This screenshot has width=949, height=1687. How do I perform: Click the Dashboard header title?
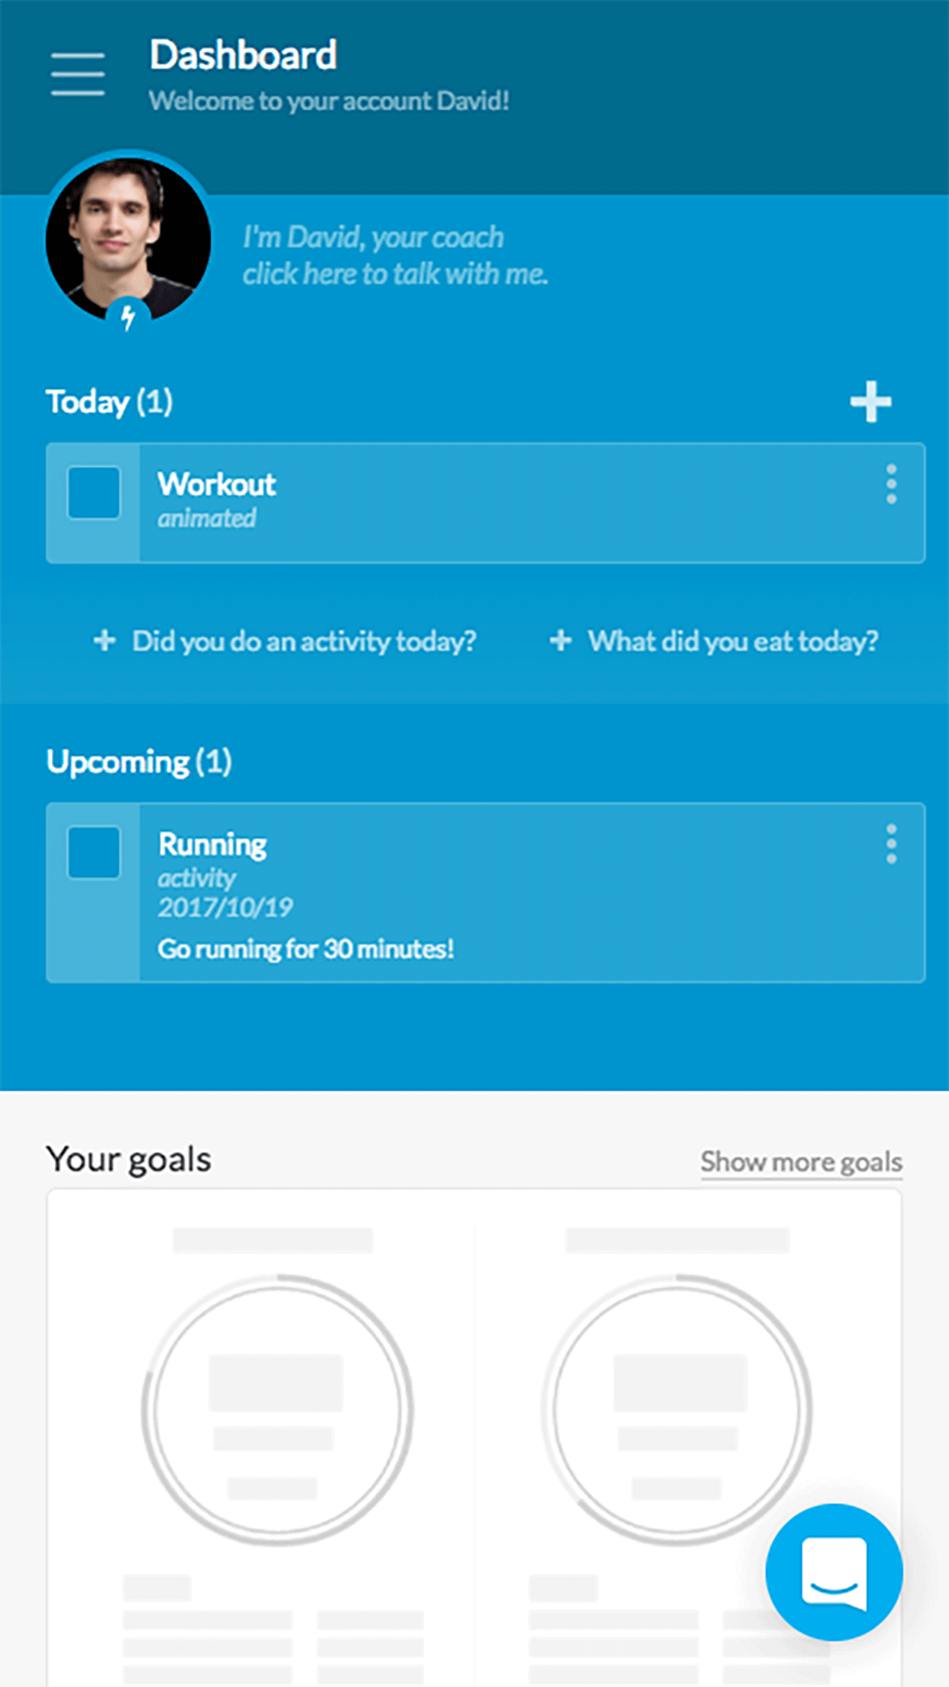coord(243,56)
